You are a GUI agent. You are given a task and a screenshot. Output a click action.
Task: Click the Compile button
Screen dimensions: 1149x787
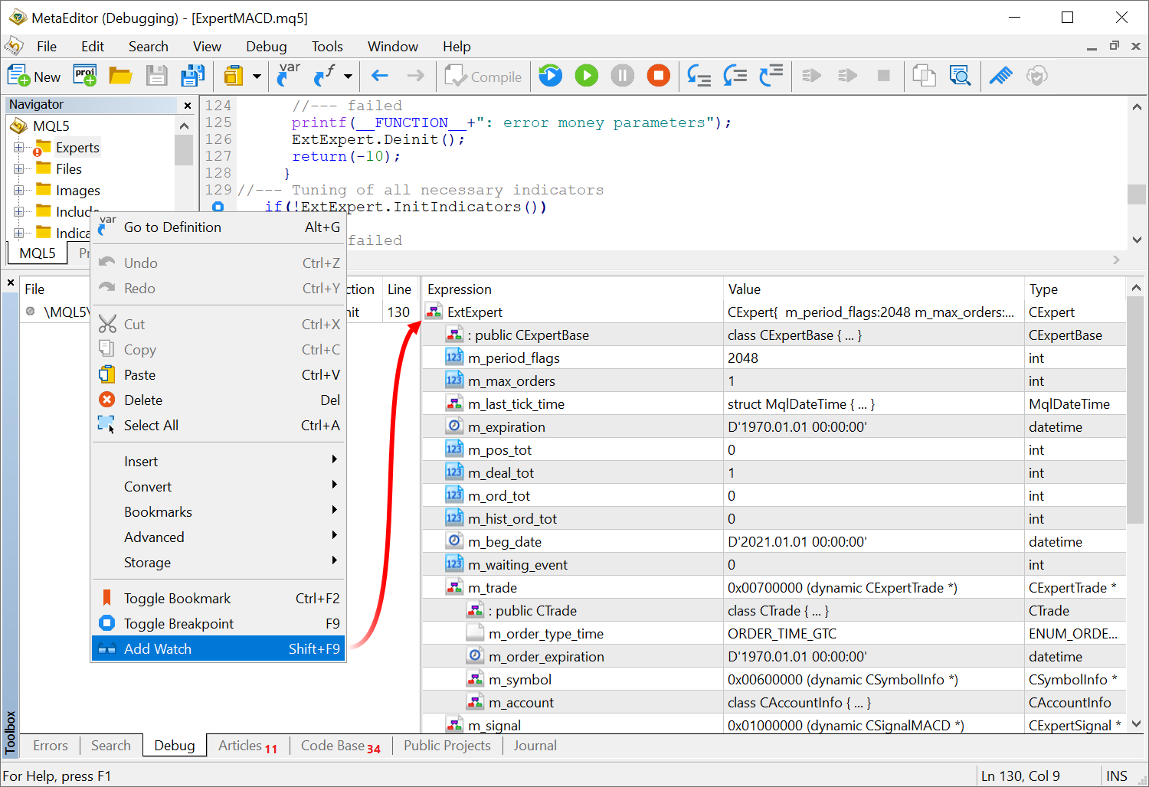(x=483, y=77)
